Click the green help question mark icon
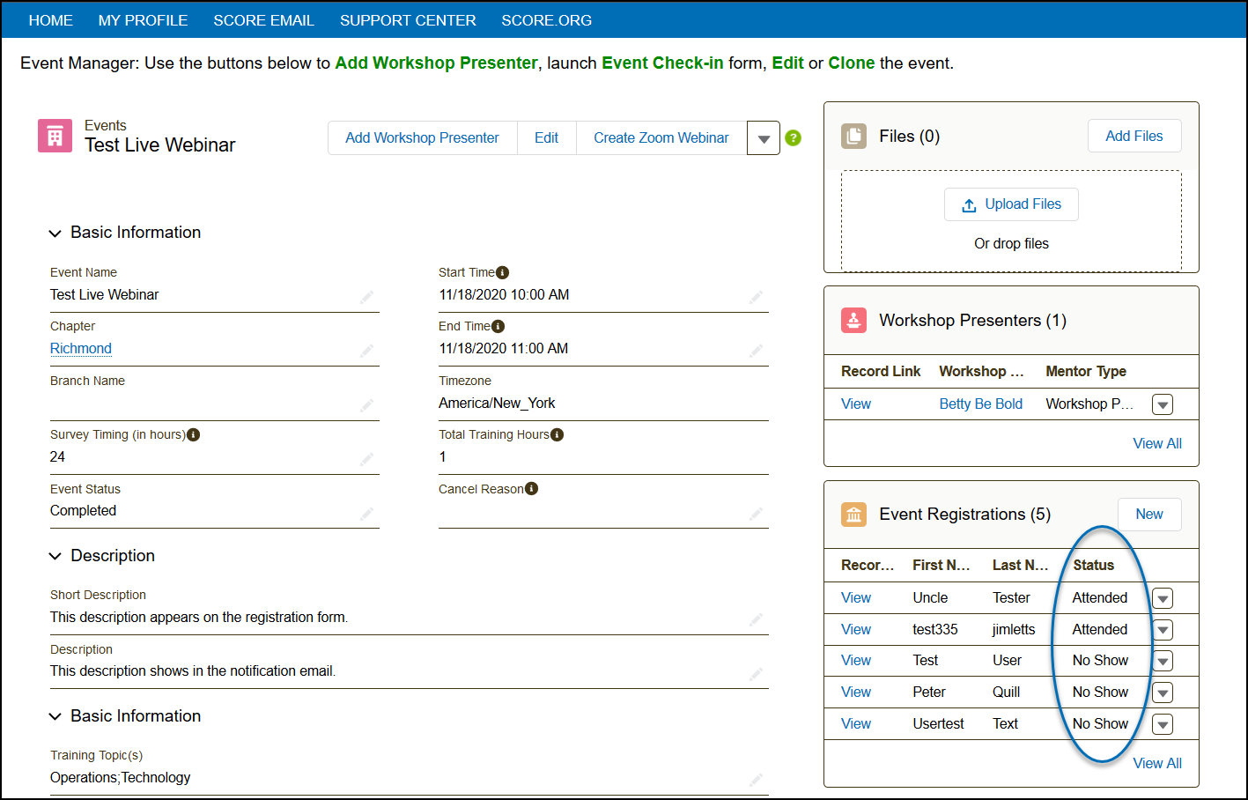This screenshot has width=1248, height=800. click(x=793, y=138)
